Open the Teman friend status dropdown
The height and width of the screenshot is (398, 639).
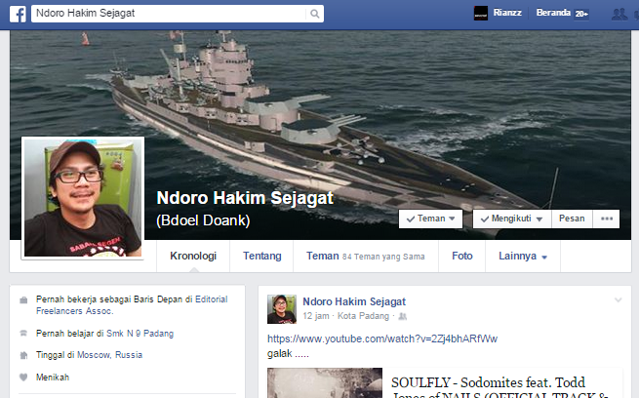point(430,219)
